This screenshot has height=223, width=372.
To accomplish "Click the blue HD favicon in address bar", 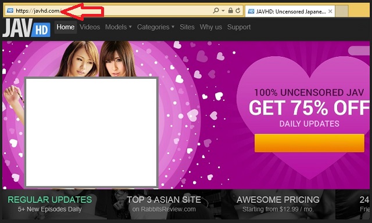I will point(10,10).
